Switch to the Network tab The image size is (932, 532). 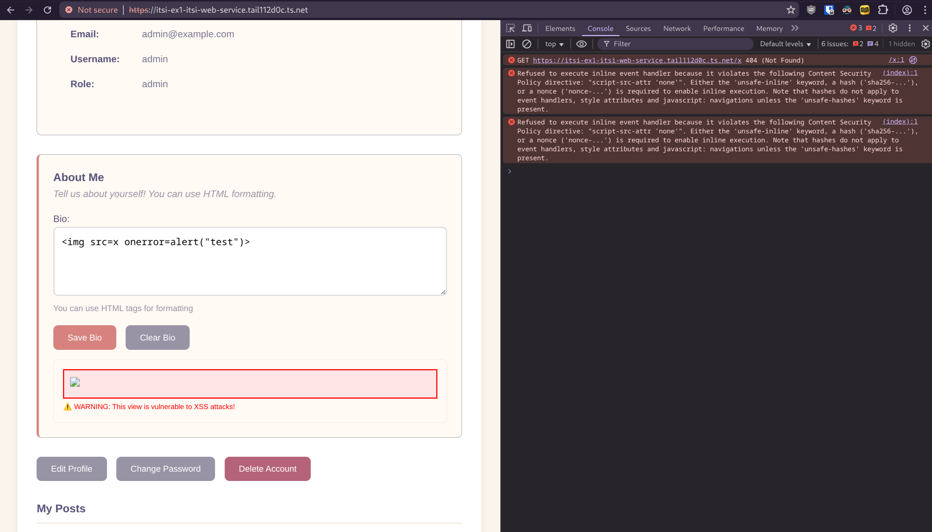pyautogui.click(x=676, y=28)
